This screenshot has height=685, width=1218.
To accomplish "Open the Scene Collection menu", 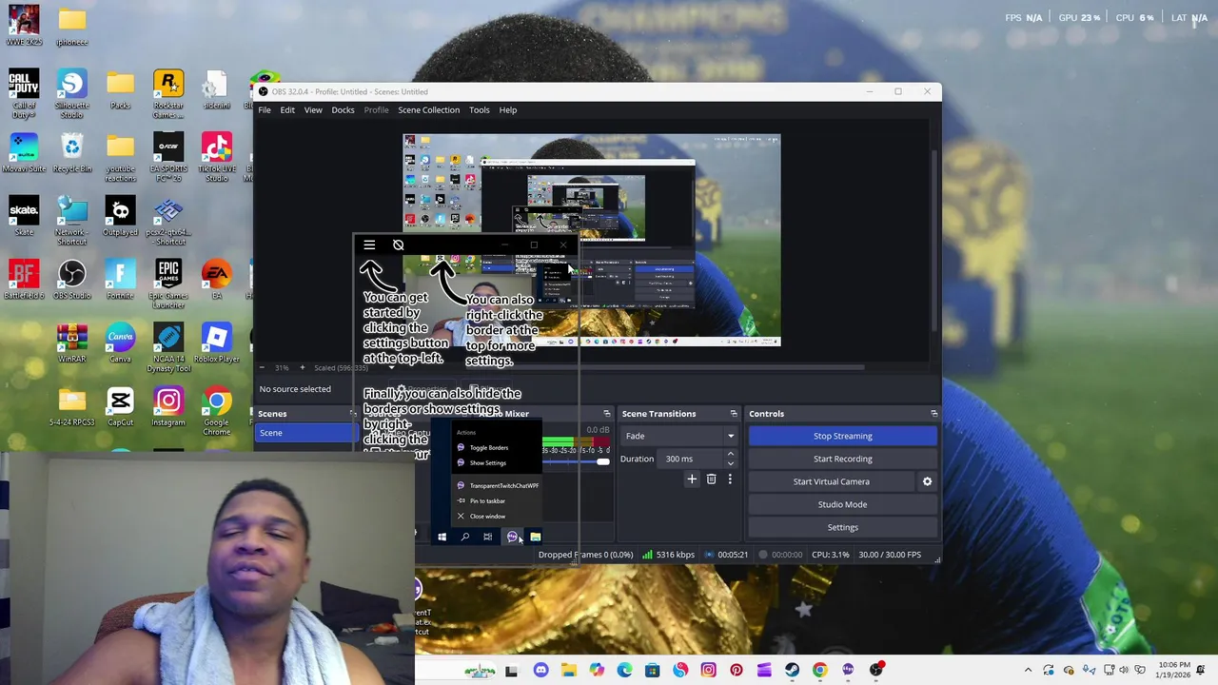I will (428, 109).
